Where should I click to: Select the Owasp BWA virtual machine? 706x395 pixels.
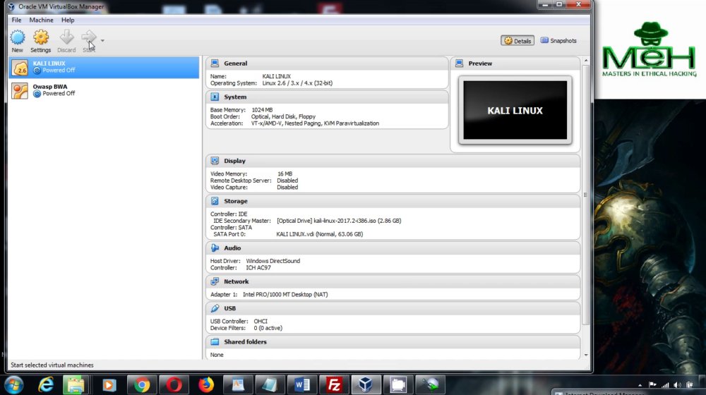pyautogui.click(x=104, y=90)
